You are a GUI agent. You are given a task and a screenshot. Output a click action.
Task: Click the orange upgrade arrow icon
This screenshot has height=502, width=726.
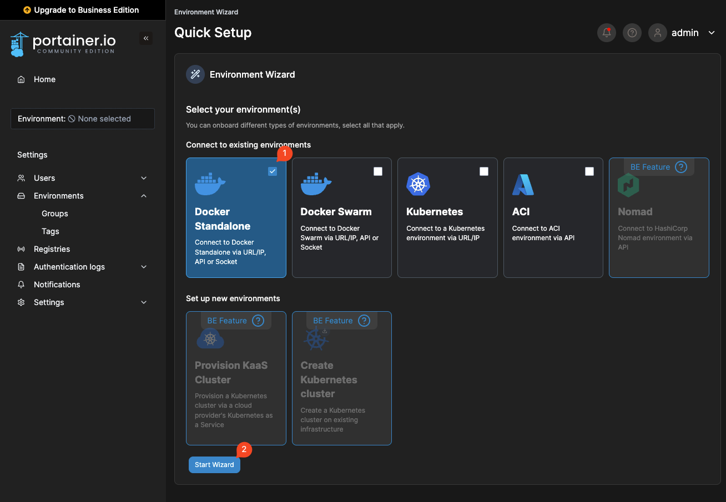pyautogui.click(x=27, y=10)
